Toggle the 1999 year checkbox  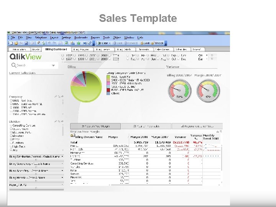pyautogui.click(x=75, y=59)
